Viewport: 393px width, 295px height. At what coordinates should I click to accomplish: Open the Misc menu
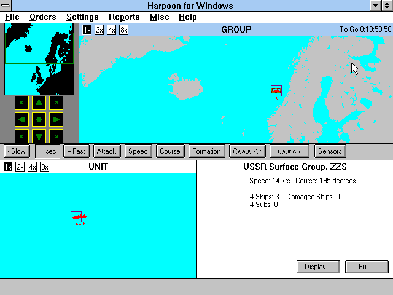[x=160, y=17]
